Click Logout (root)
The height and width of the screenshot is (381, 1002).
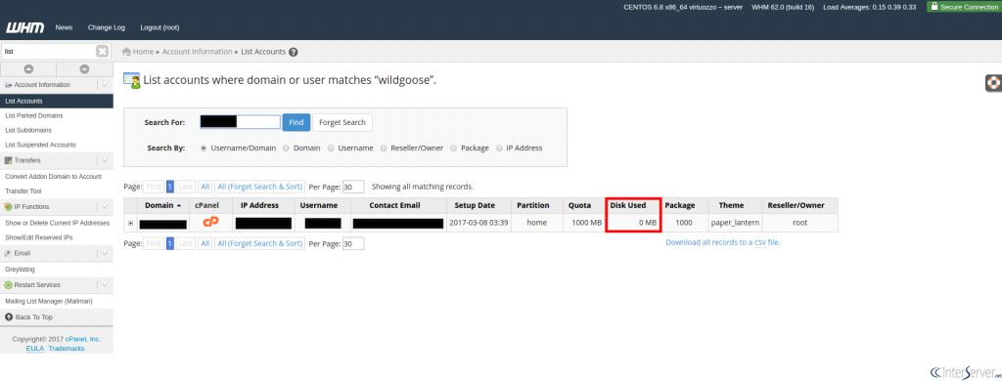pyautogui.click(x=159, y=27)
